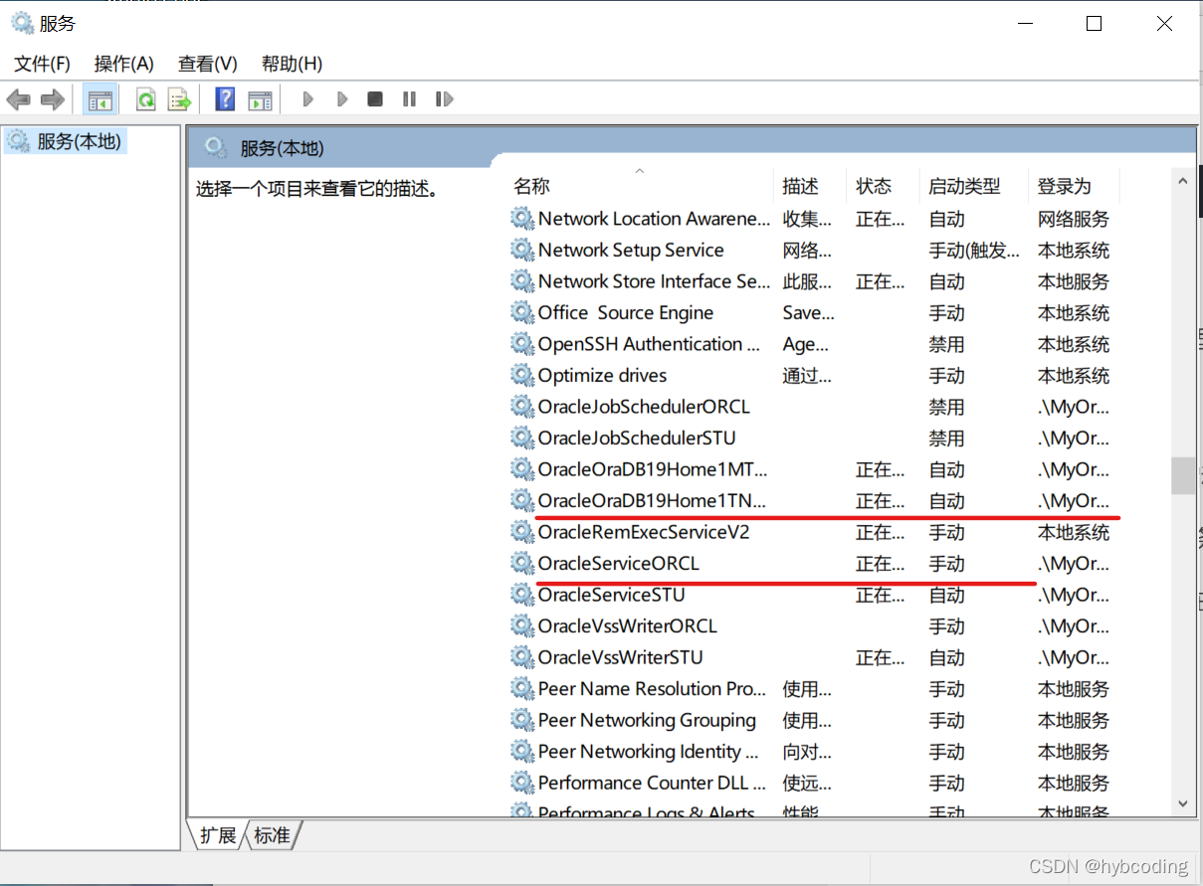Click gear icon of Network Setup Service

point(522,250)
